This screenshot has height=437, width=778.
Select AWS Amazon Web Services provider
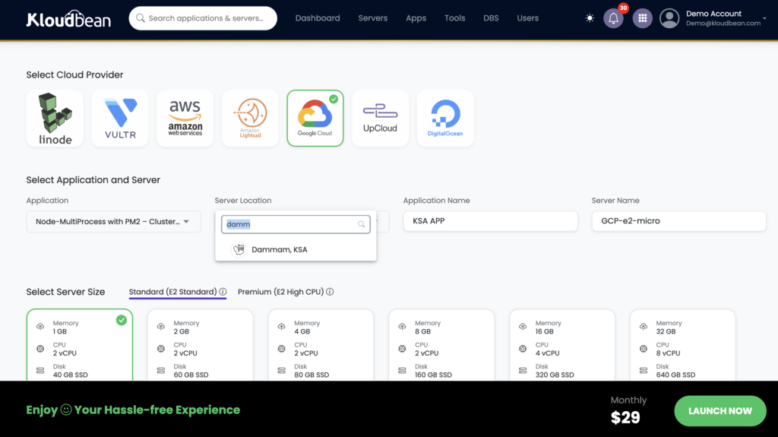click(185, 119)
